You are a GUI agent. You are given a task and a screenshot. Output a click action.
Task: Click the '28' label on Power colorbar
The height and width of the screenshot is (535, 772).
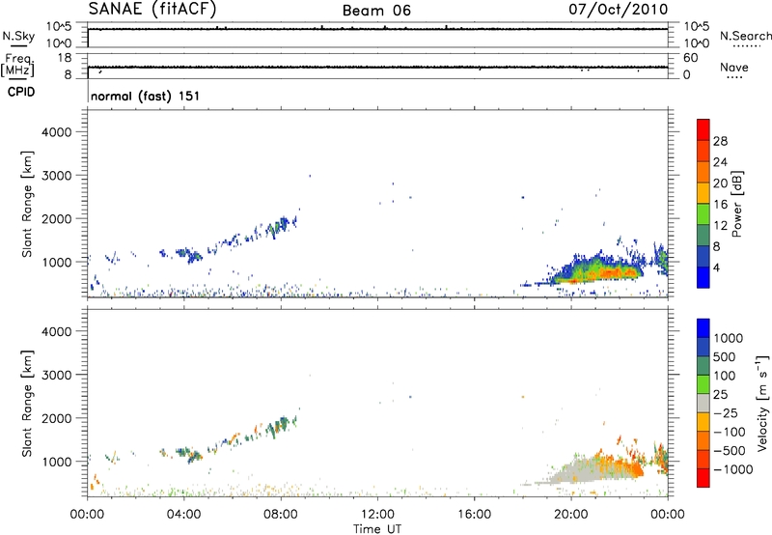point(720,141)
